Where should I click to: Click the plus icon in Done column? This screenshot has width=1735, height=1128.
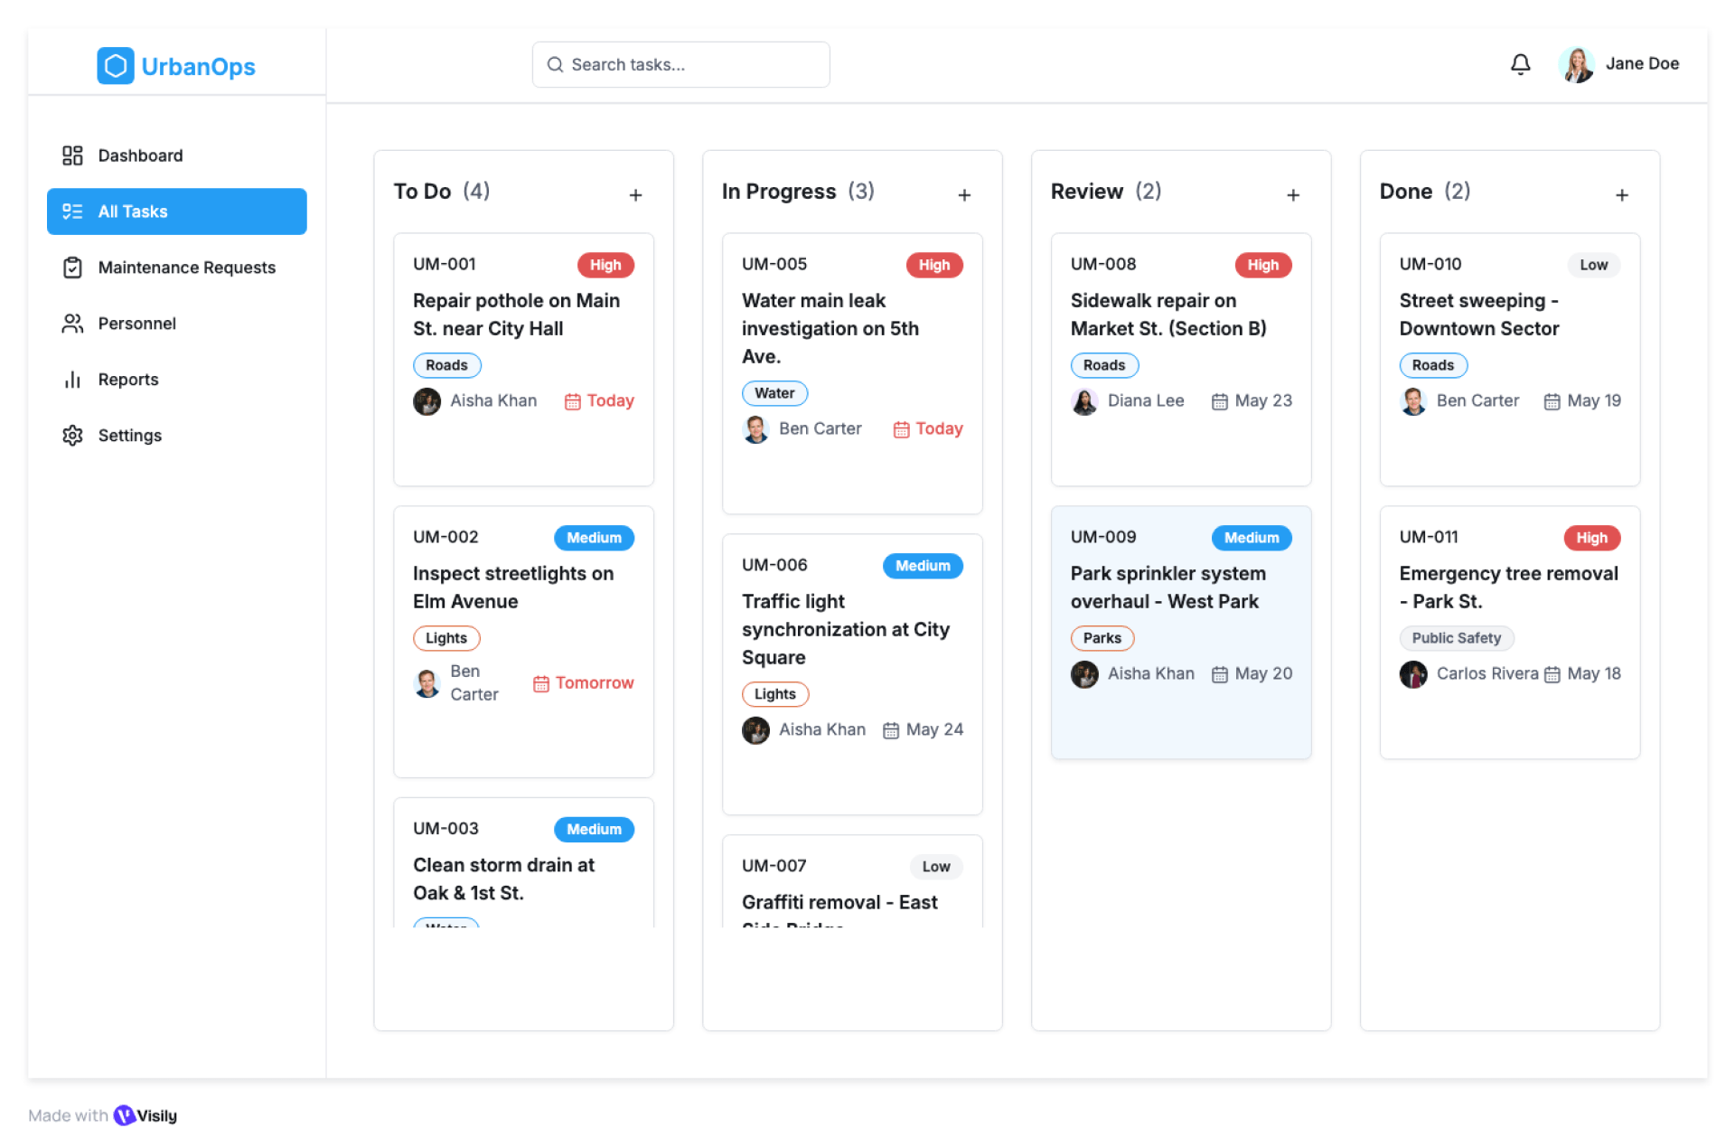coord(1622,195)
